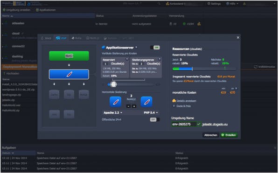
Task: Click the help icon next to Applikationsserver
Action: pyautogui.click(x=136, y=47)
